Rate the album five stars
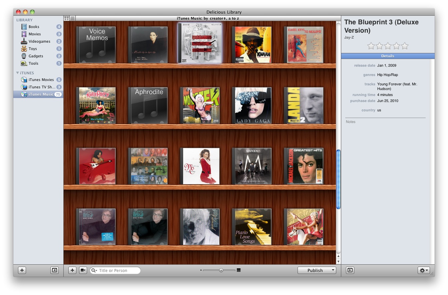Viewport: 448px width, 295px height. tap(405, 46)
